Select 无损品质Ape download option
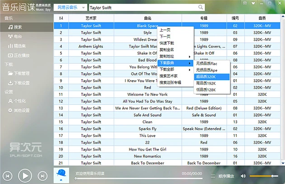285x184 pixels. click(x=212, y=70)
